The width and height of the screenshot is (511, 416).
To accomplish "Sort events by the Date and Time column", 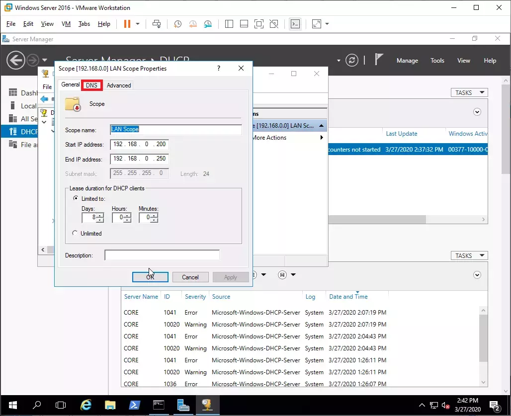I will (348, 296).
